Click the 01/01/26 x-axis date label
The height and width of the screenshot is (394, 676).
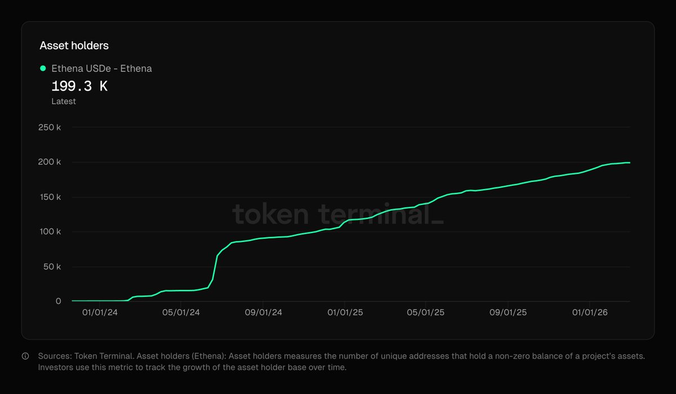click(x=590, y=312)
